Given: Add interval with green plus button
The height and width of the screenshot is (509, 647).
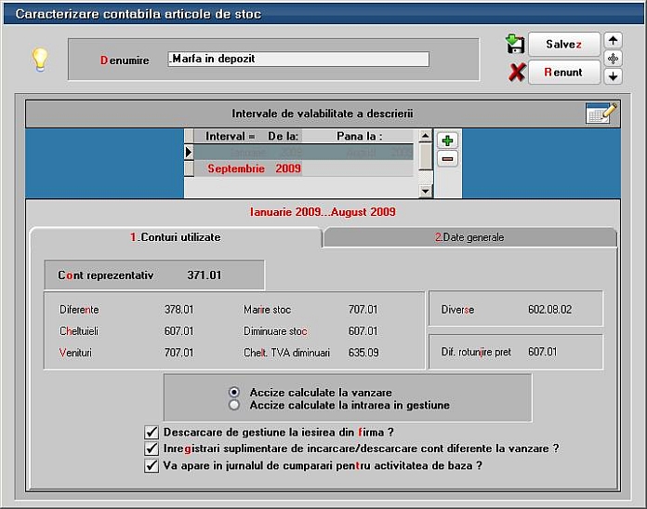Looking at the screenshot, I should (x=447, y=141).
